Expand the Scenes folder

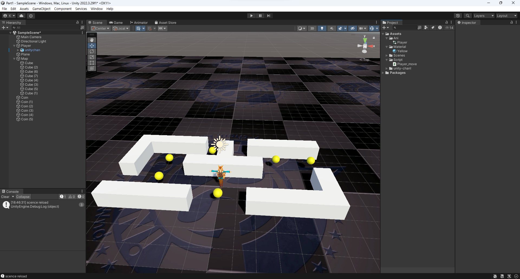coord(387,55)
